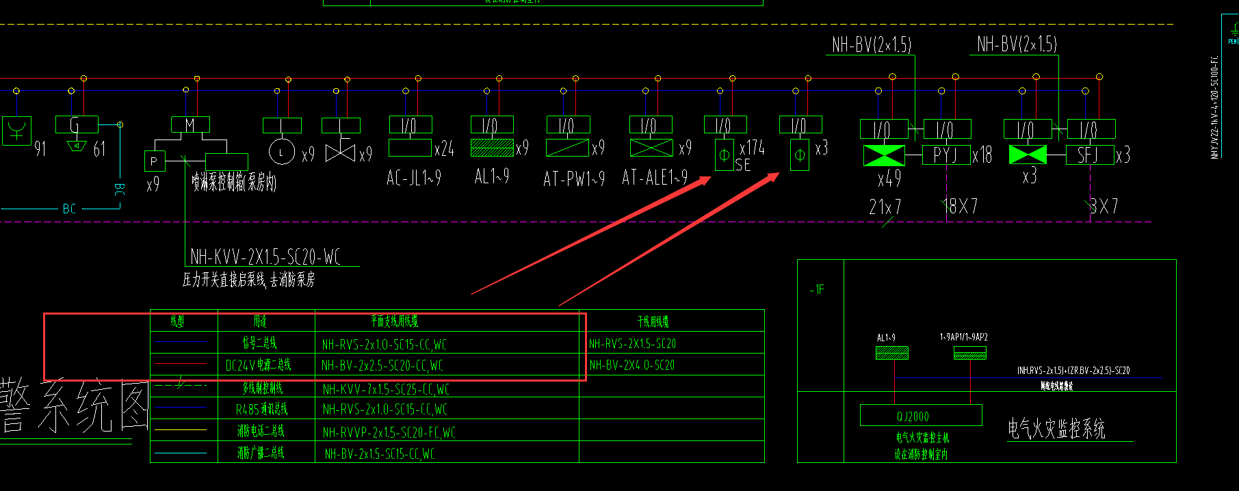
Task: Select the crossed box above AT-ALE1~9
Action: pos(651,148)
